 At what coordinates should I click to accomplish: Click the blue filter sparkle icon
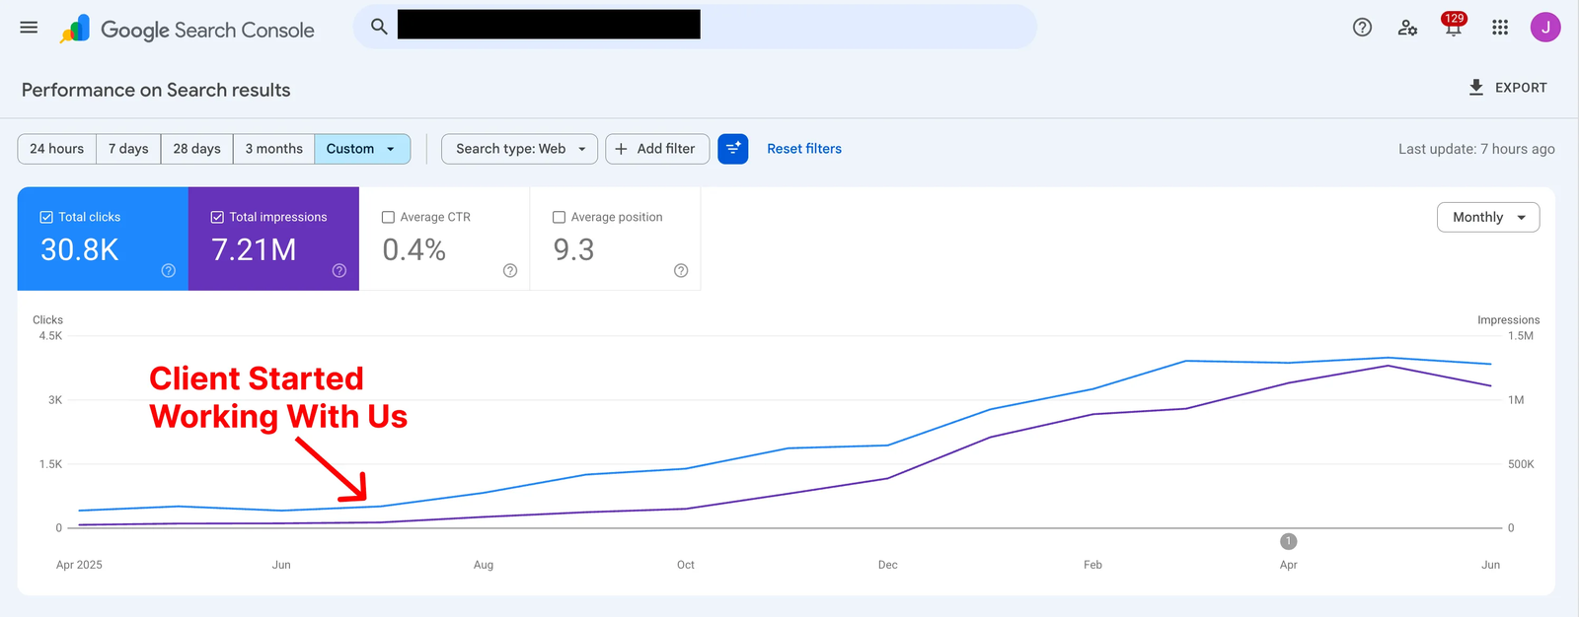(x=733, y=149)
